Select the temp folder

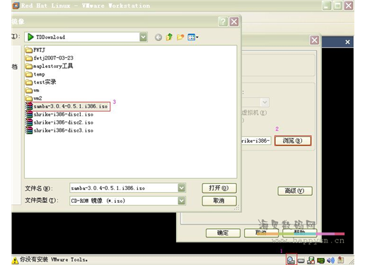[x=35, y=74]
